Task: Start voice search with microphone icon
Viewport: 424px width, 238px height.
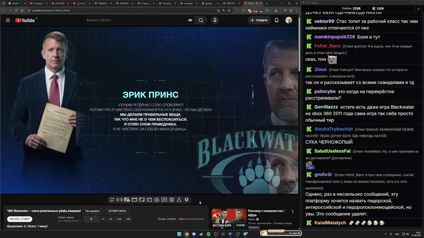Action: click(215, 20)
